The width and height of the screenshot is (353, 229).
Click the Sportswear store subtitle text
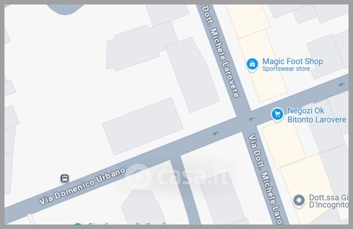(286, 69)
